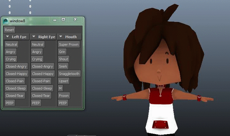Set Left Eye to Neutral
Viewport: 230px width, 136px height.
[x=11, y=44]
